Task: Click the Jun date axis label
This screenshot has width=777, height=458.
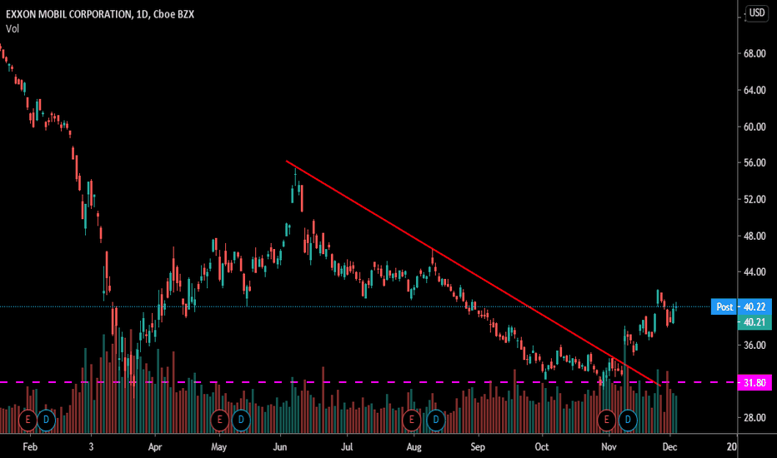Action: click(280, 446)
